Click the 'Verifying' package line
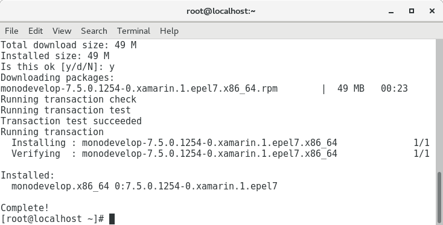443x225 pixels. click(220, 154)
